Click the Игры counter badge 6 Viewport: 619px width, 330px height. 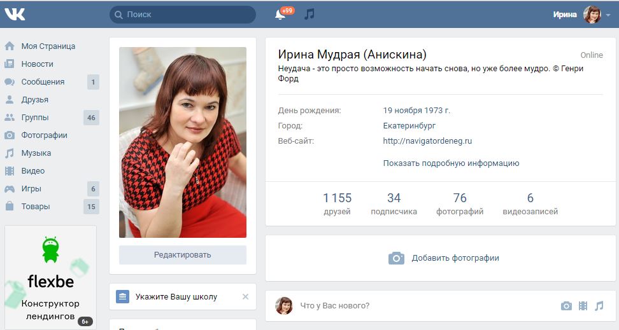click(x=93, y=189)
